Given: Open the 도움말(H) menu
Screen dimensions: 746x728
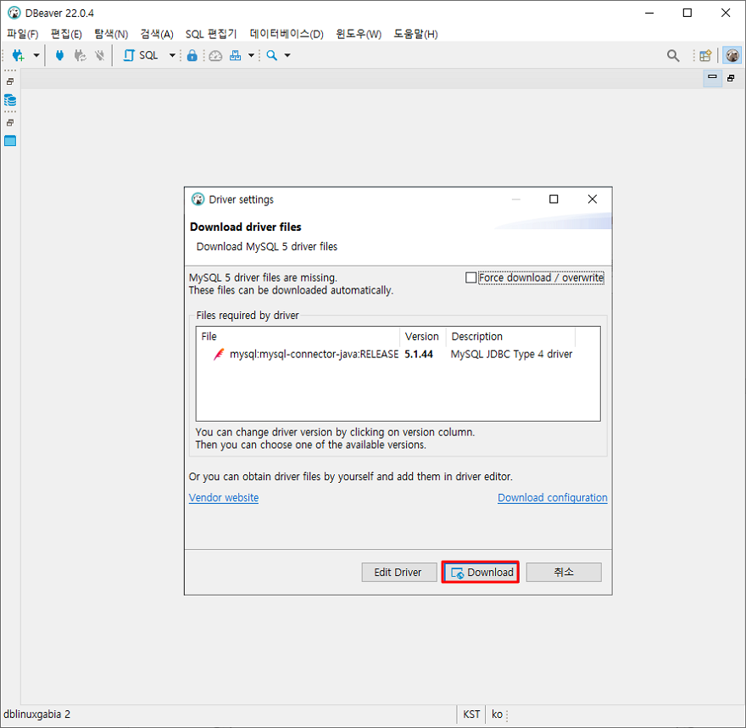Looking at the screenshot, I should coord(415,34).
